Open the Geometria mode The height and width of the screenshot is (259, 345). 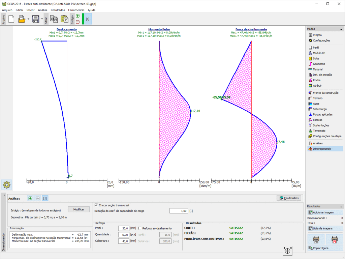[325, 64]
